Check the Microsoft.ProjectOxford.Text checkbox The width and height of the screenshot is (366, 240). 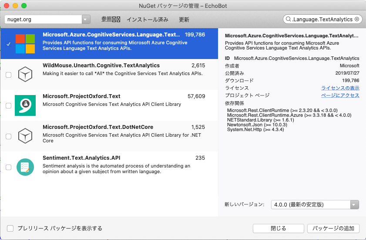(x=8, y=105)
